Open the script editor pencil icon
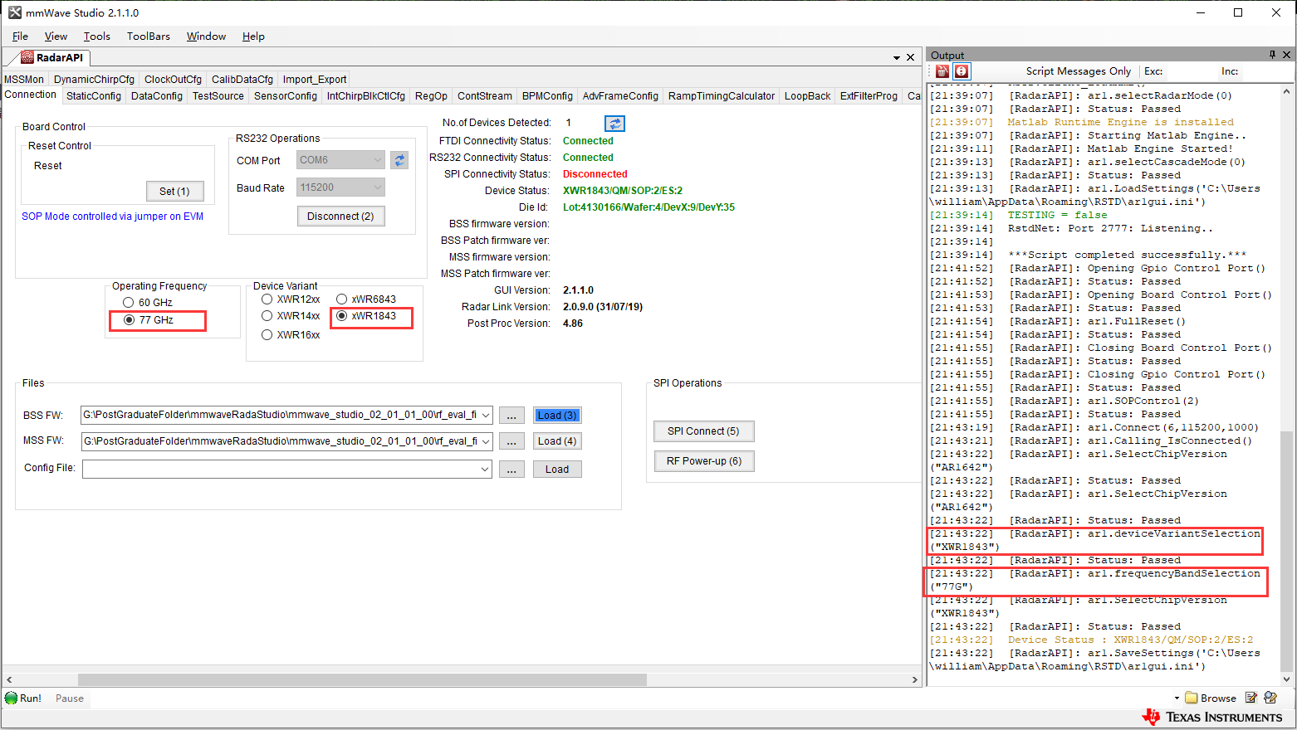 1251,698
